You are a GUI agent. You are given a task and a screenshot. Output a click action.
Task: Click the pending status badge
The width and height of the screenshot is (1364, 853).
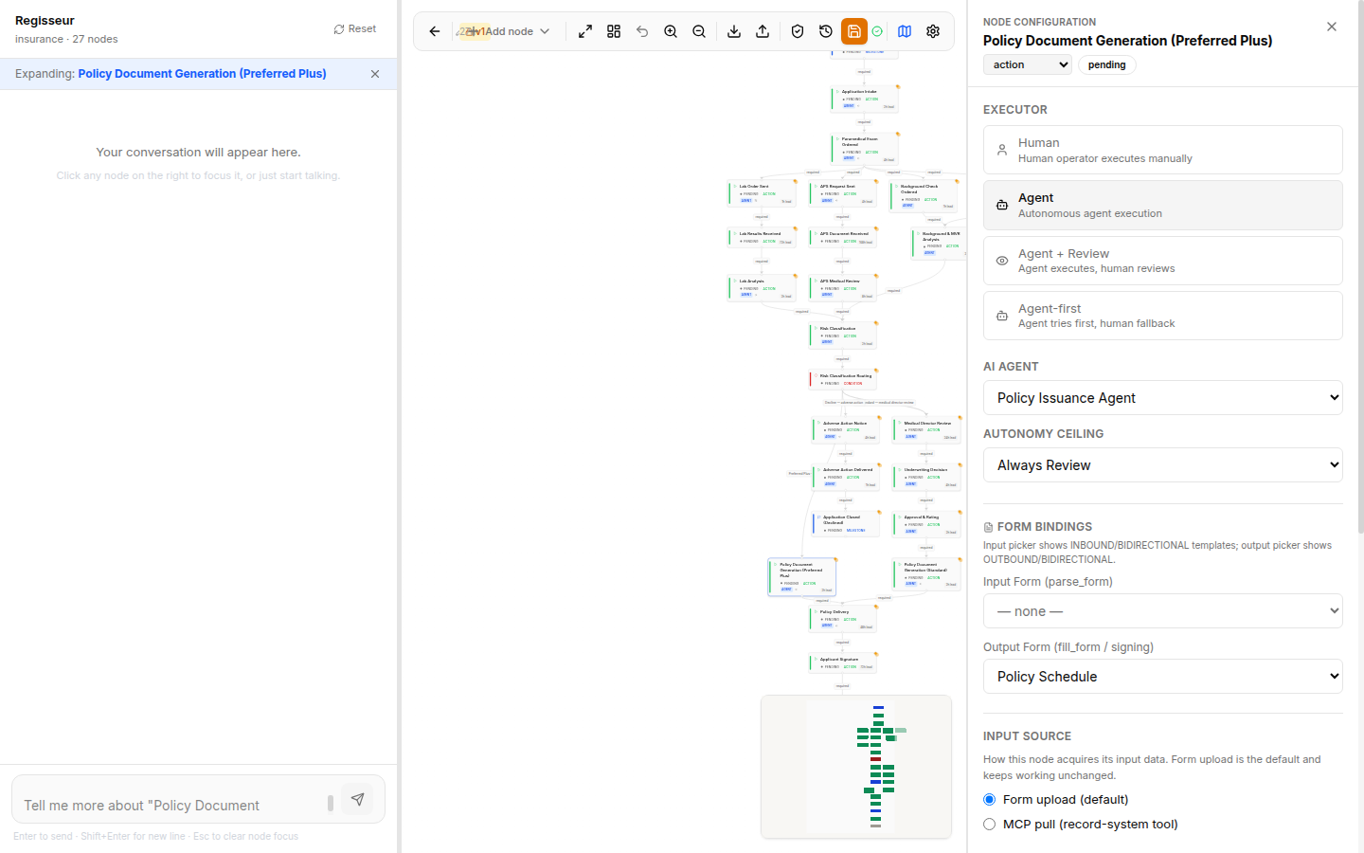click(x=1106, y=64)
